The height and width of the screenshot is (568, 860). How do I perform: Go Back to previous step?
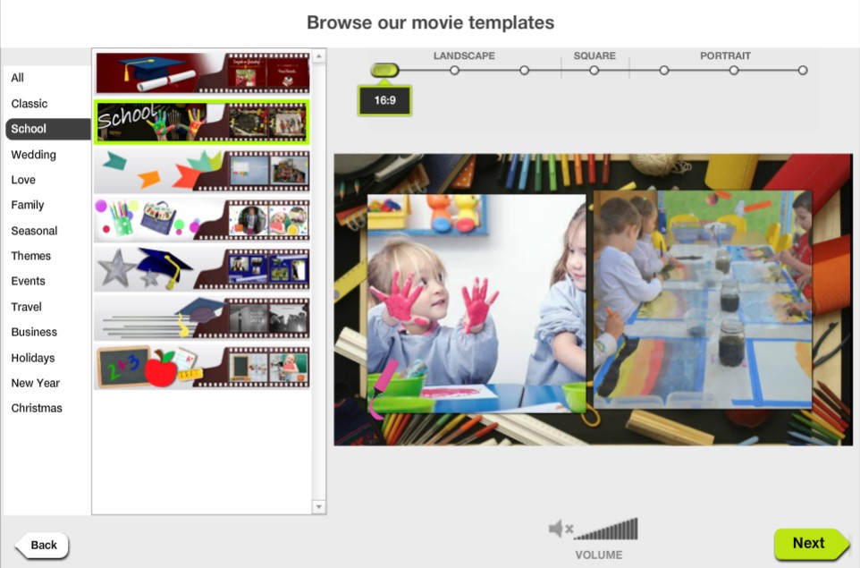click(43, 545)
